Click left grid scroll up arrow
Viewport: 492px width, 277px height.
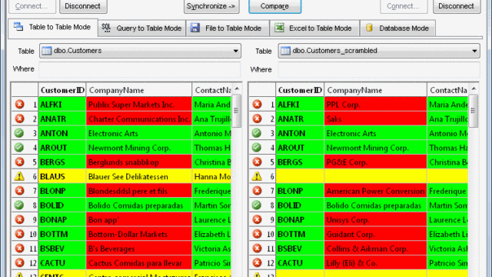click(237, 89)
